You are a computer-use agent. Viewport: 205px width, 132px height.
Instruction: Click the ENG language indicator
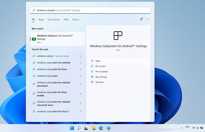click(x=187, y=127)
